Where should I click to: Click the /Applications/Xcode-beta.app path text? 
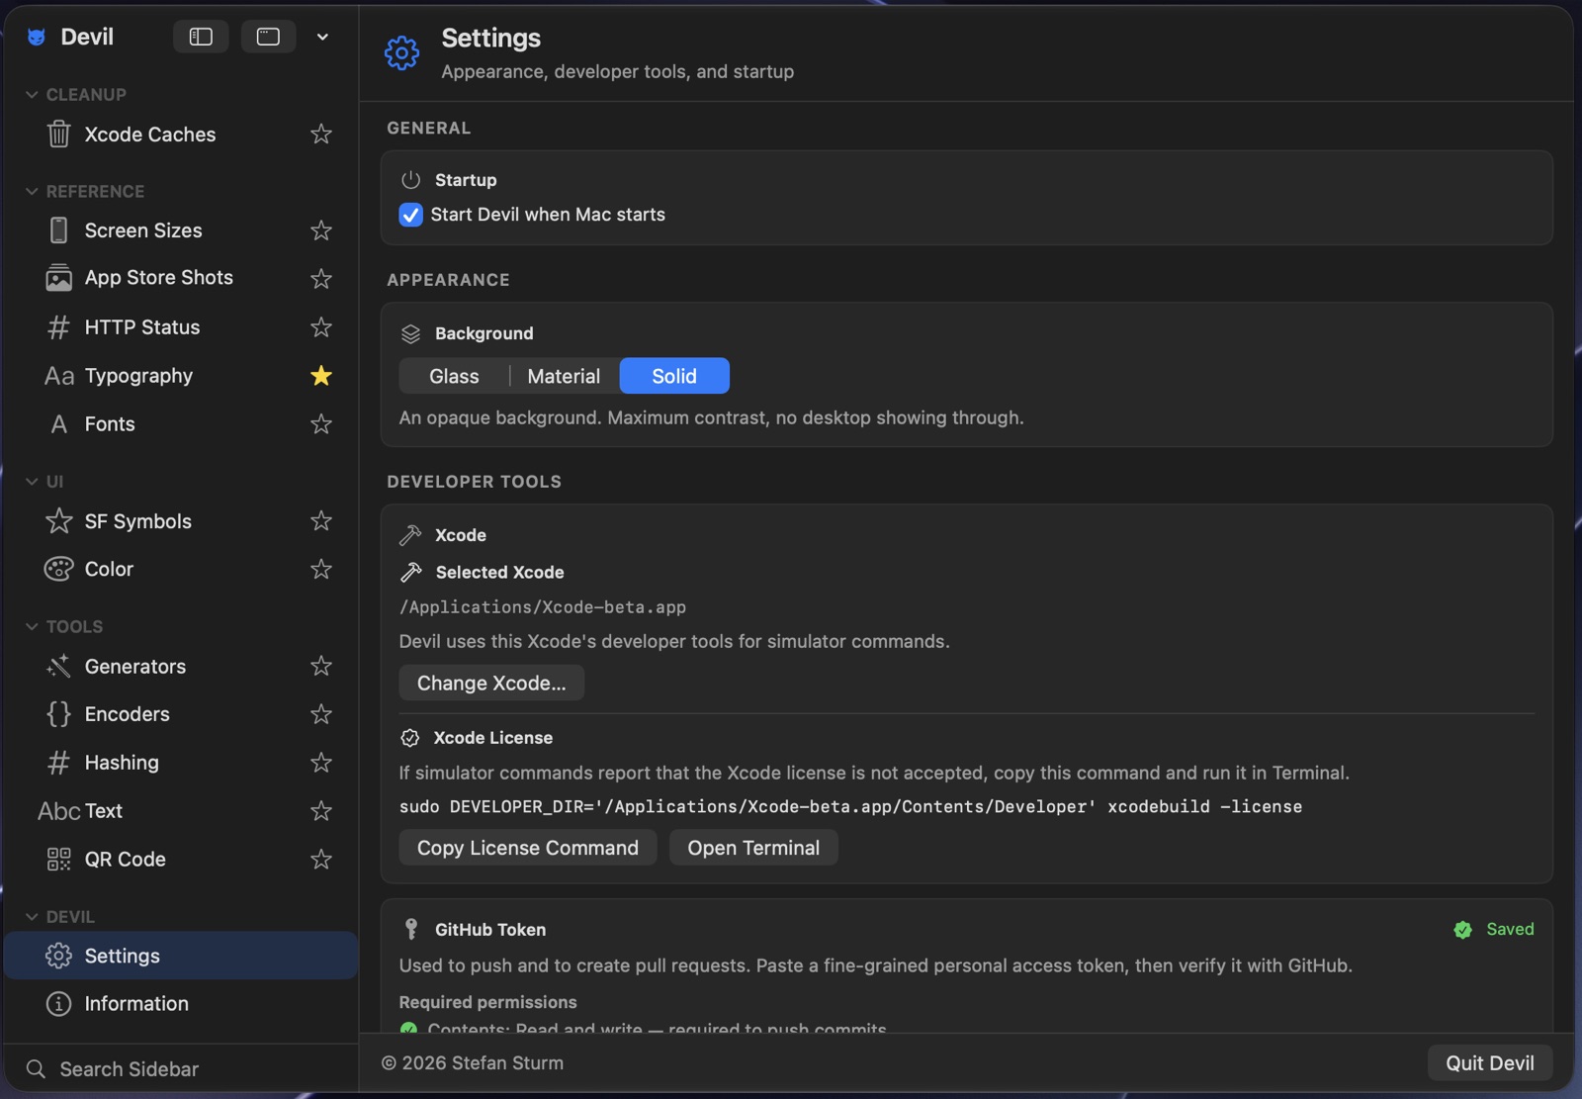click(x=543, y=607)
